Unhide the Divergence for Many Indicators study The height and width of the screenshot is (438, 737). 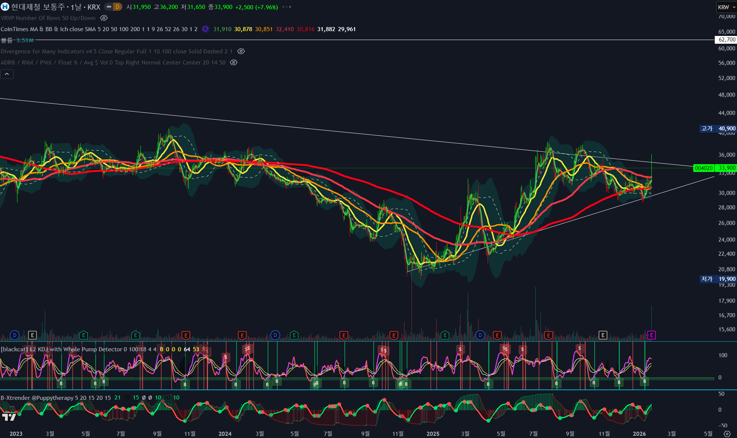(x=241, y=51)
